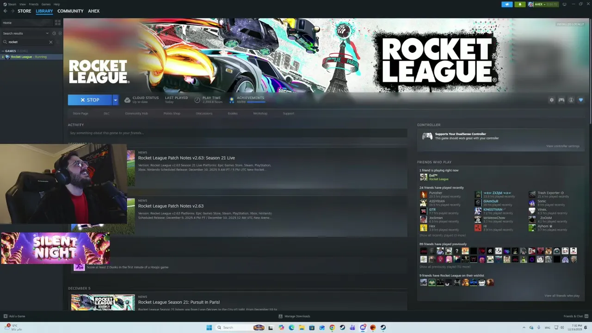
Task: Click View controller settings
Action: (563, 146)
